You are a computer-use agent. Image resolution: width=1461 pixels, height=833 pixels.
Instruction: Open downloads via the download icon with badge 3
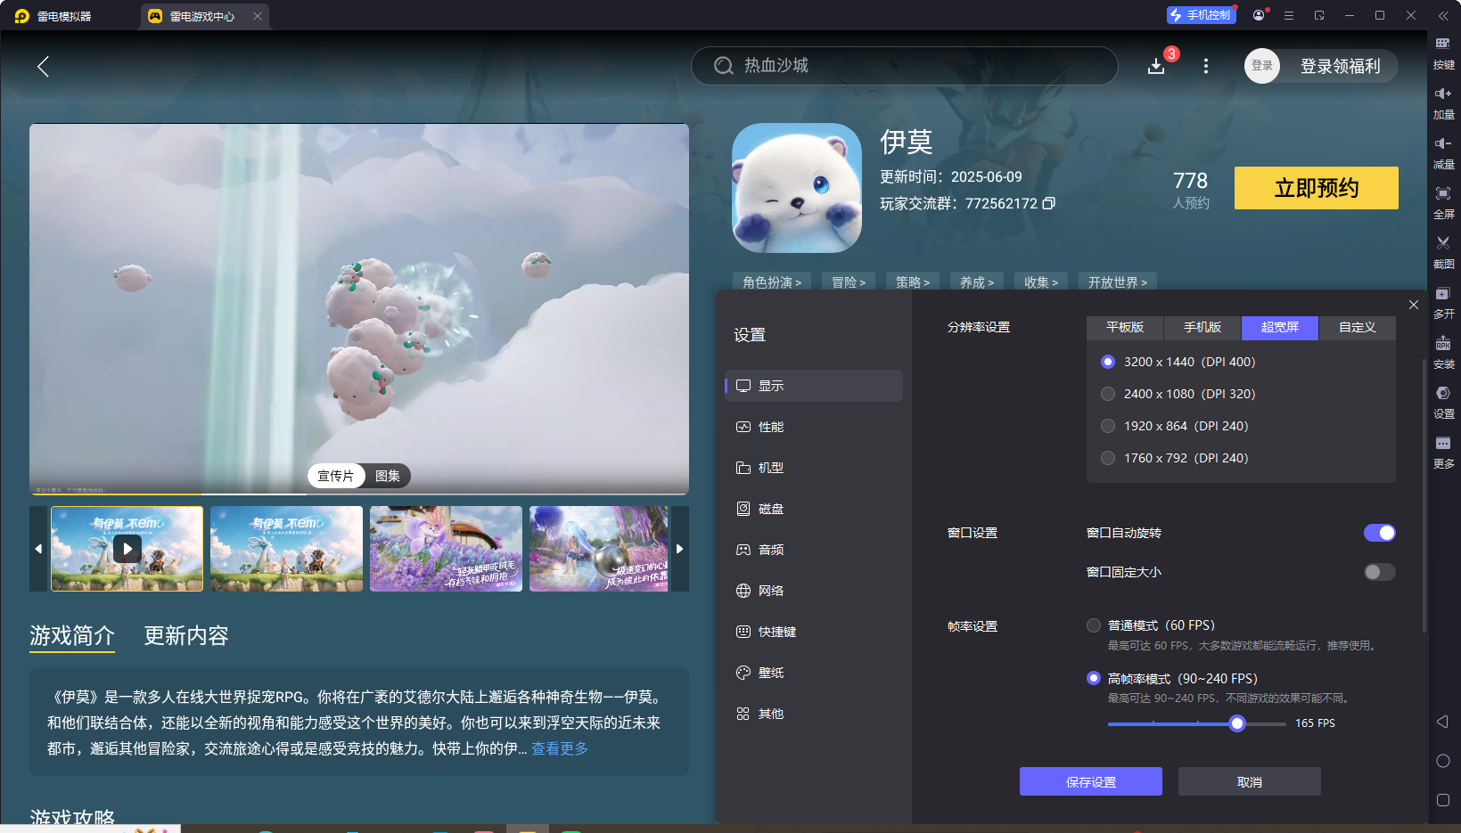[x=1156, y=66]
